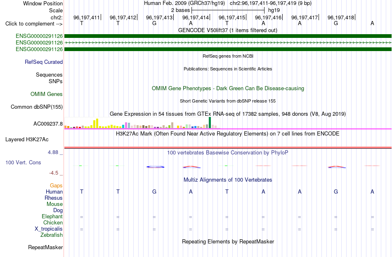This screenshot has width=392, height=257.
Task: Click the Dog species row label
Action: point(58,210)
